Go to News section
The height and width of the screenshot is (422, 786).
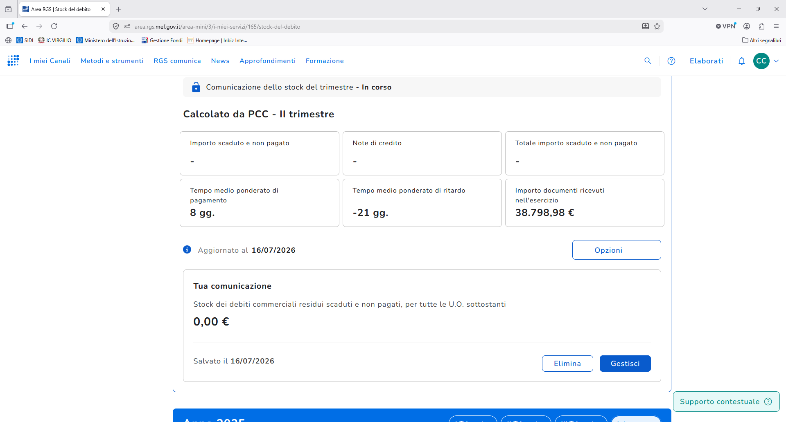(x=220, y=61)
